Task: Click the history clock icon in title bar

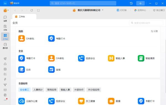Action: [131, 3]
